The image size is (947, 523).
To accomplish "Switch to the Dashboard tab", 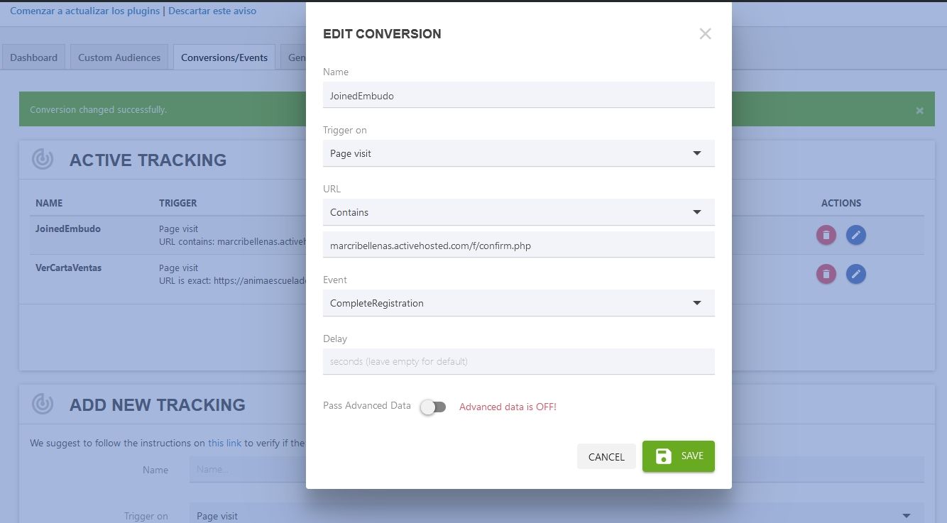I will [x=34, y=57].
